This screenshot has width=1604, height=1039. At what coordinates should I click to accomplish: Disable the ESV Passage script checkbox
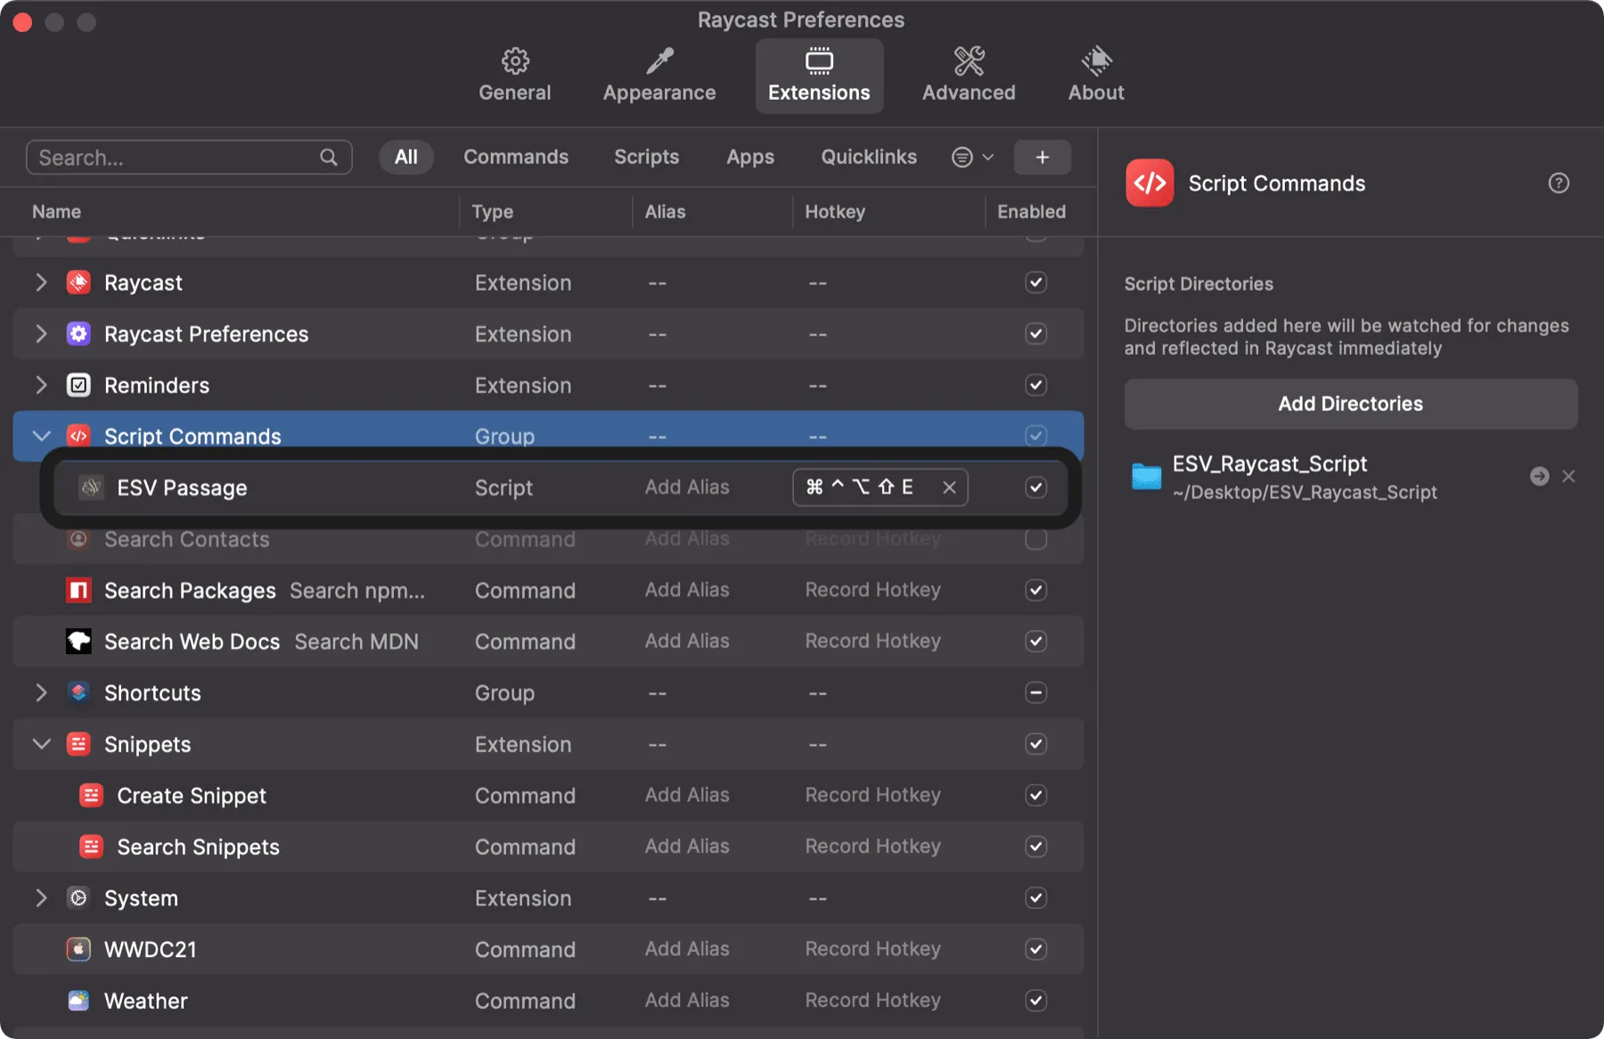1035,487
